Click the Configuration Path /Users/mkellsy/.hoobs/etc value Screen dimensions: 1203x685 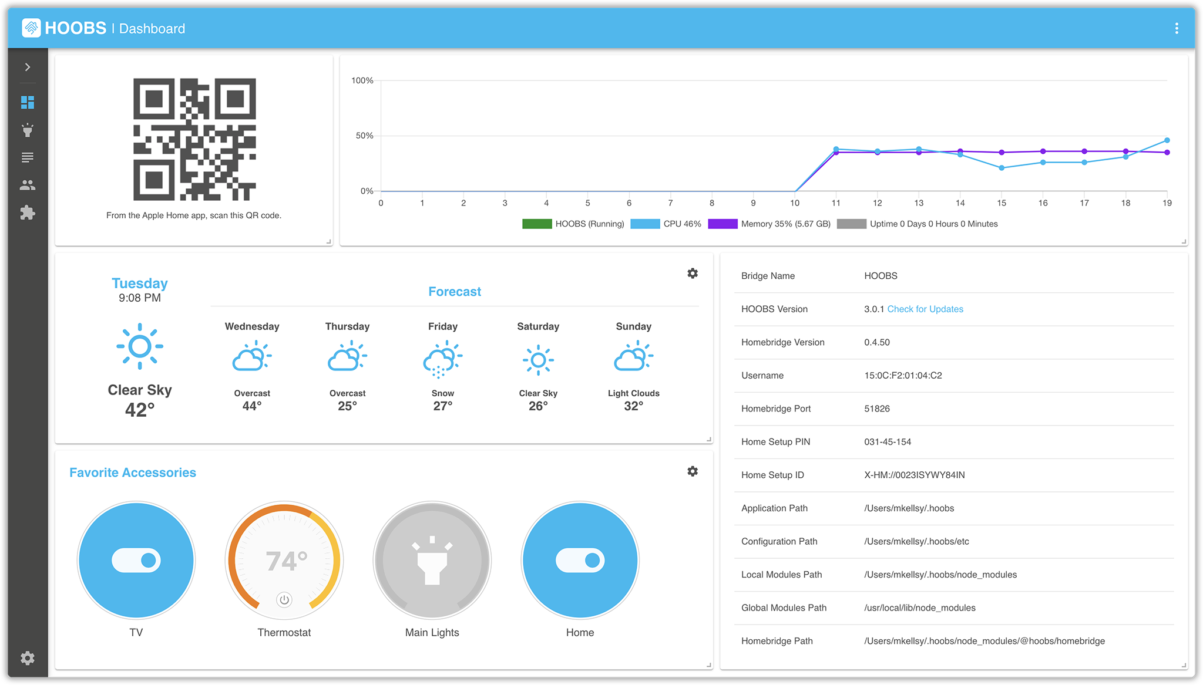(916, 541)
